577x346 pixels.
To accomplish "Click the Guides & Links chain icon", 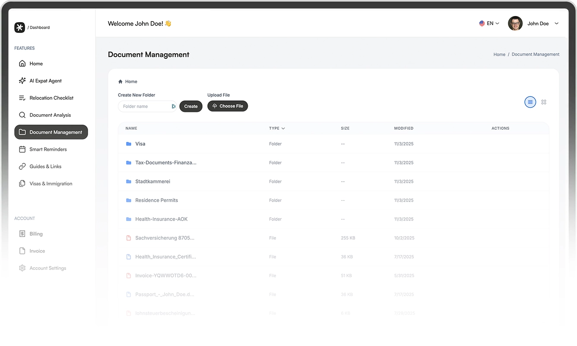I will (x=22, y=167).
